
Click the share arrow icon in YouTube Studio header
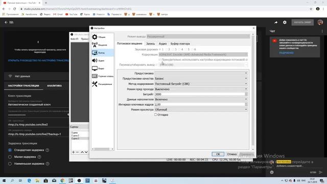pos(276,22)
